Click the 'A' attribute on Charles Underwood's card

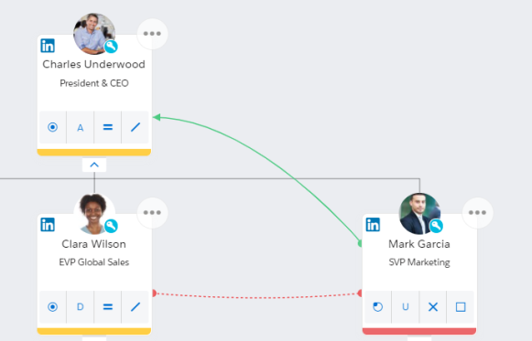pos(80,127)
